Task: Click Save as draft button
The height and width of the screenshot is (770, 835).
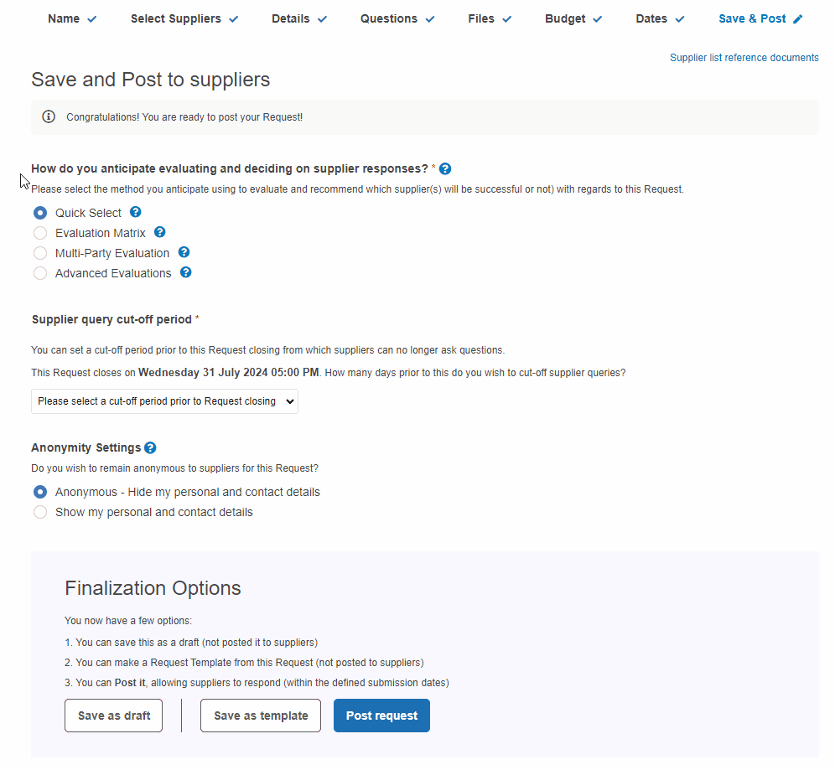Action: (x=113, y=716)
